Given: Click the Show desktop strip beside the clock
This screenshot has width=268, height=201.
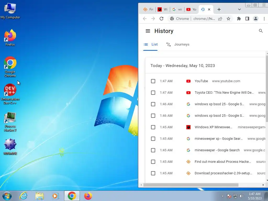Looking at the screenshot, I should pyautogui.click(x=266, y=196).
